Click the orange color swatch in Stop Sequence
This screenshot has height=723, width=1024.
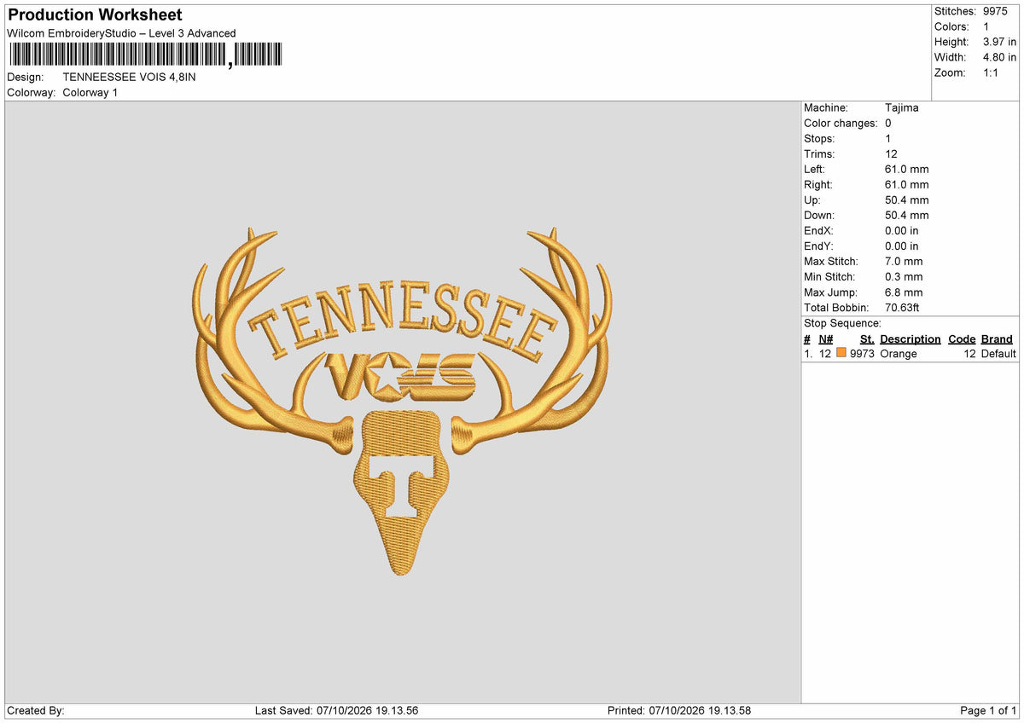(x=841, y=354)
